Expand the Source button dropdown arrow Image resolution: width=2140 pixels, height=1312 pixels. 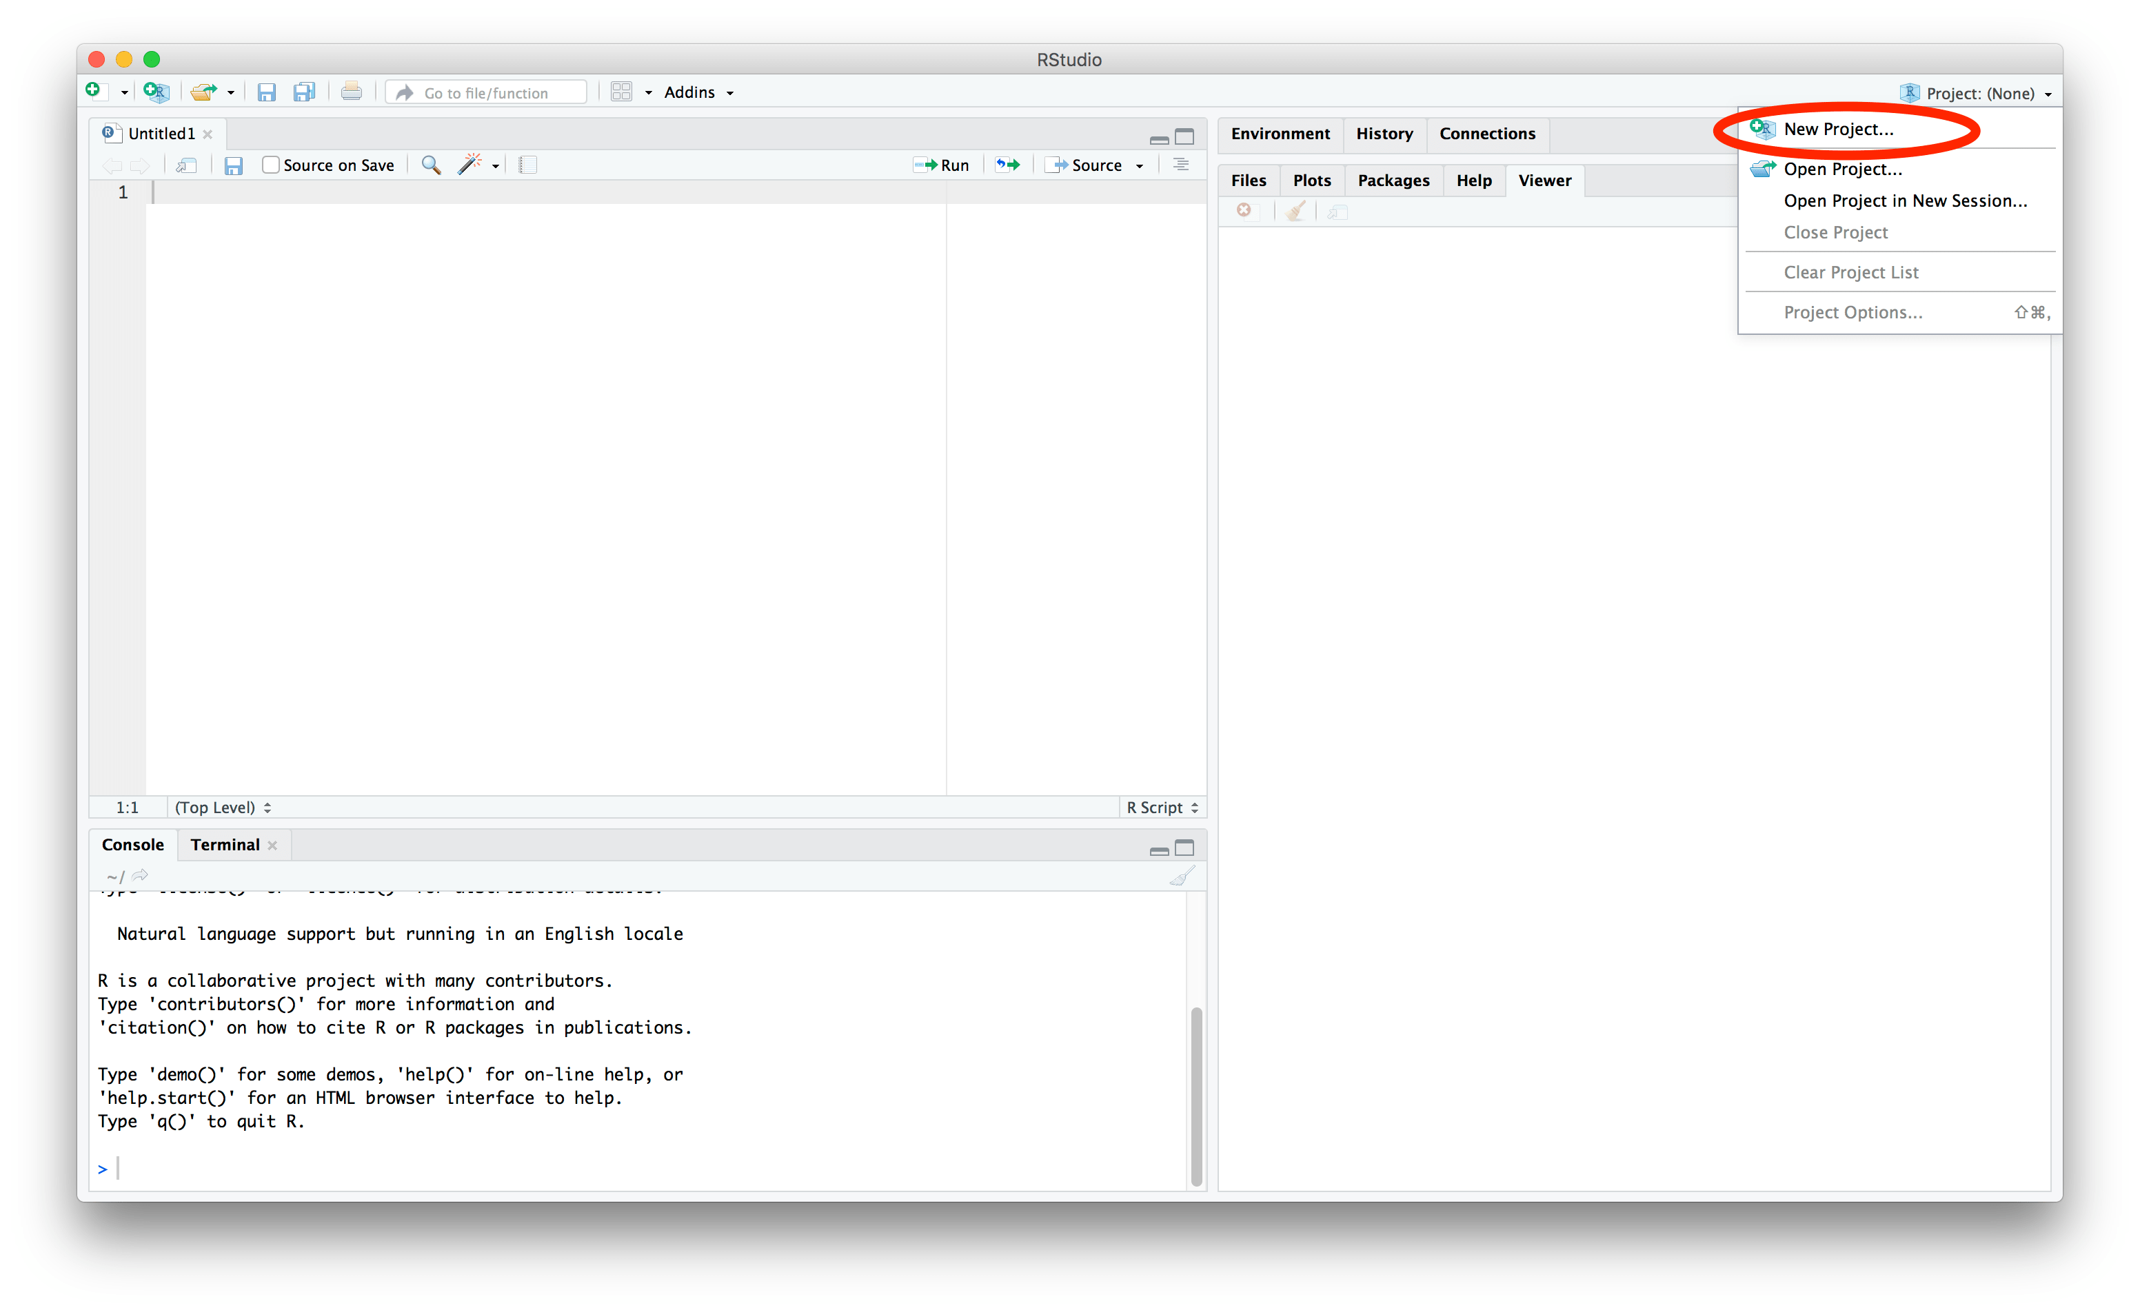1140,166
